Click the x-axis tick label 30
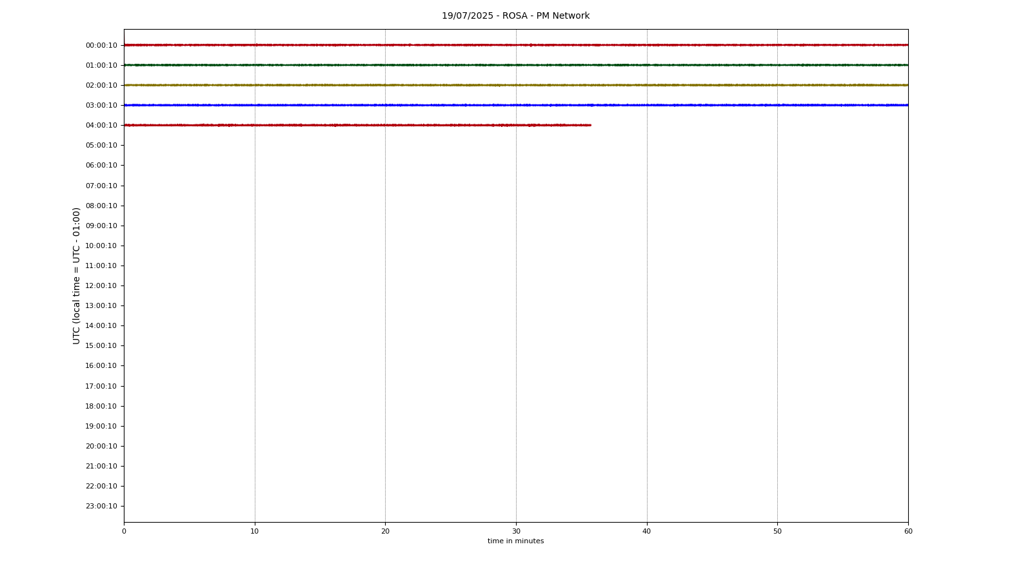 516,531
